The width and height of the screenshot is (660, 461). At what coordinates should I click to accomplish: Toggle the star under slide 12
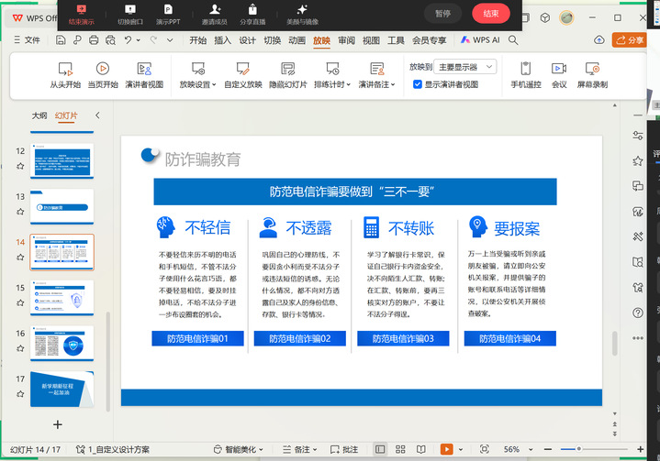(x=20, y=166)
